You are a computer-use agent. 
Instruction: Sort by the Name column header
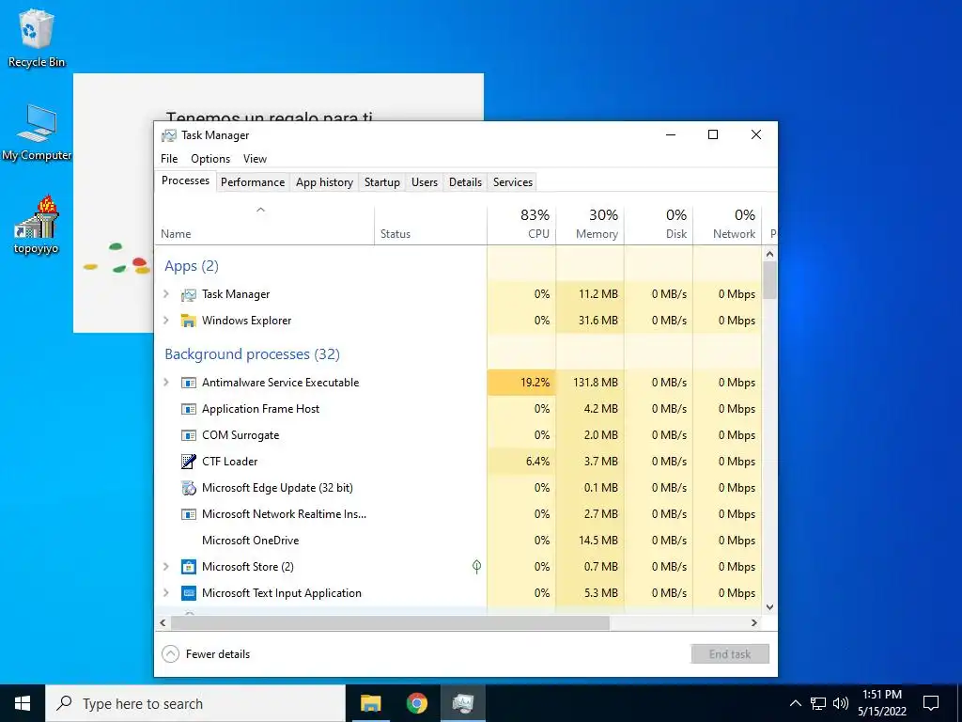pyautogui.click(x=264, y=226)
